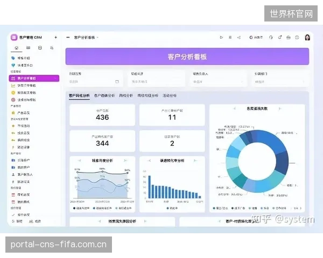The image size is (323, 258).
Task: Select the document icon tab in sidebar
Action: pyautogui.click(x=40, y=48)
